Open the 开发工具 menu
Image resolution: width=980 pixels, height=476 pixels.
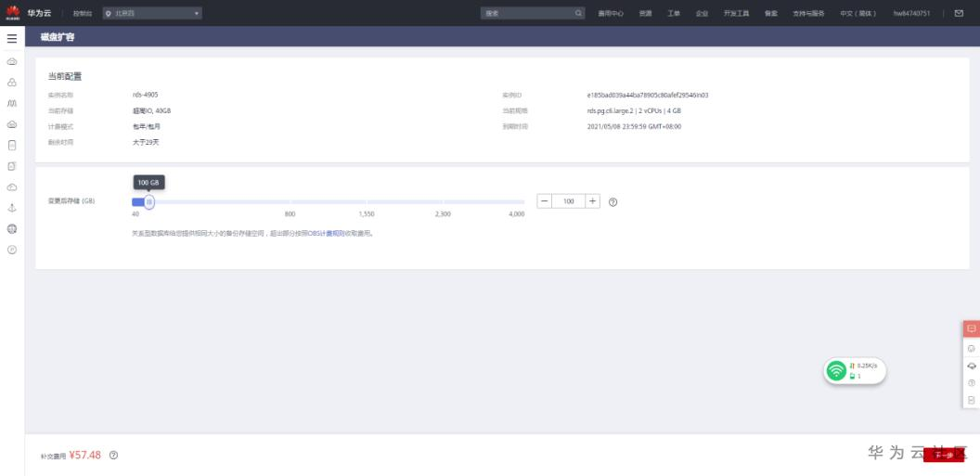736,13
